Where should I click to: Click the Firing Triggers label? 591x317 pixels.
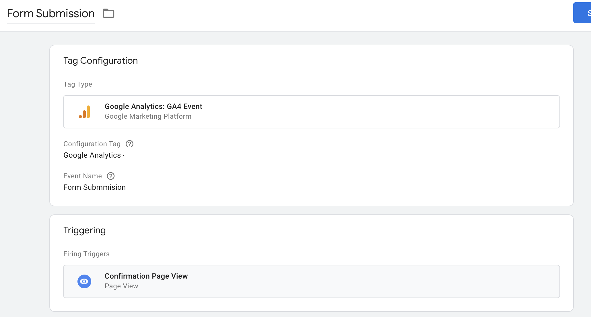click(86, 254)
